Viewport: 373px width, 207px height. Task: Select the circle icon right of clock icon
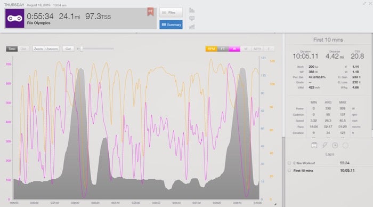[345, 145]
